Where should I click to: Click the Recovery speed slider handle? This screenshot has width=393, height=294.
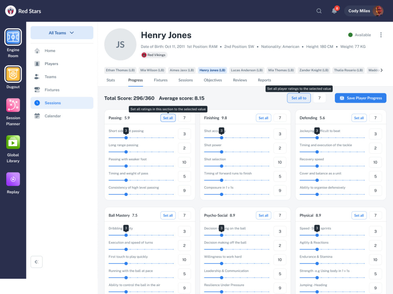(317, 166)
